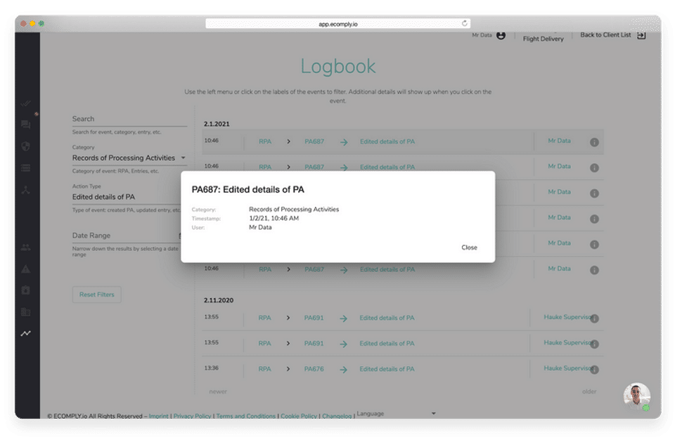Open the shield sidebar icon

26,146
